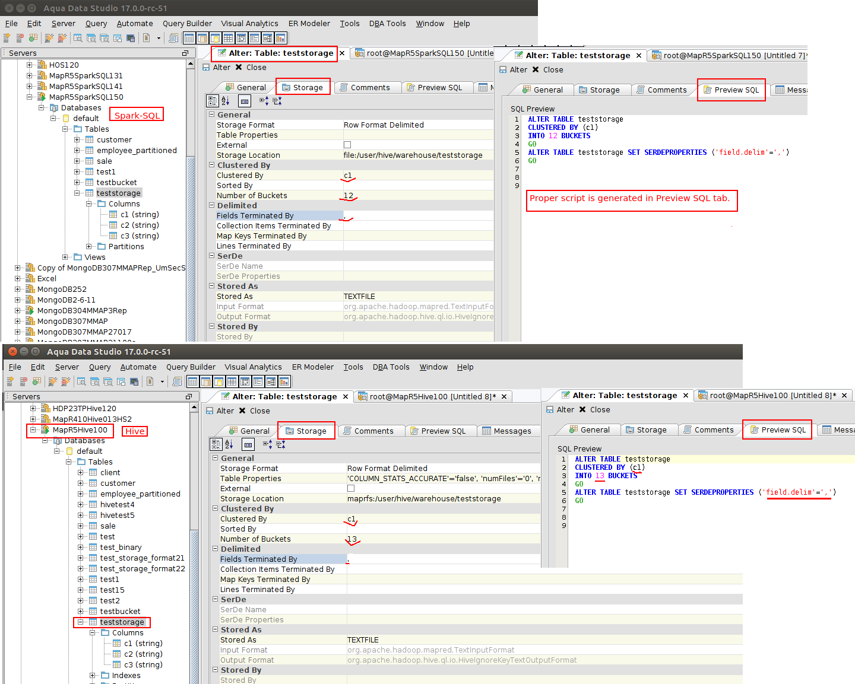Click stacked scripts icon in top window toolbar
Image resolution: width=855 pixels, height=684 pixels.
point(173,38)
